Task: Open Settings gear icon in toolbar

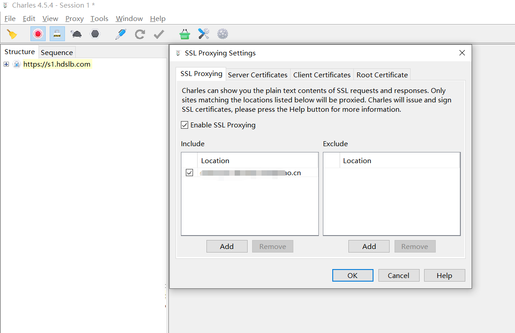Action: pyautogui.click(x=223, y=34)
